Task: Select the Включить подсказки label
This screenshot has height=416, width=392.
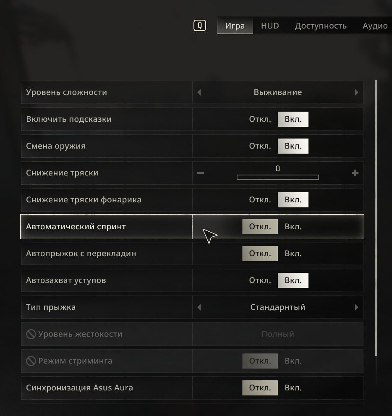Action: tap(69, 119)
